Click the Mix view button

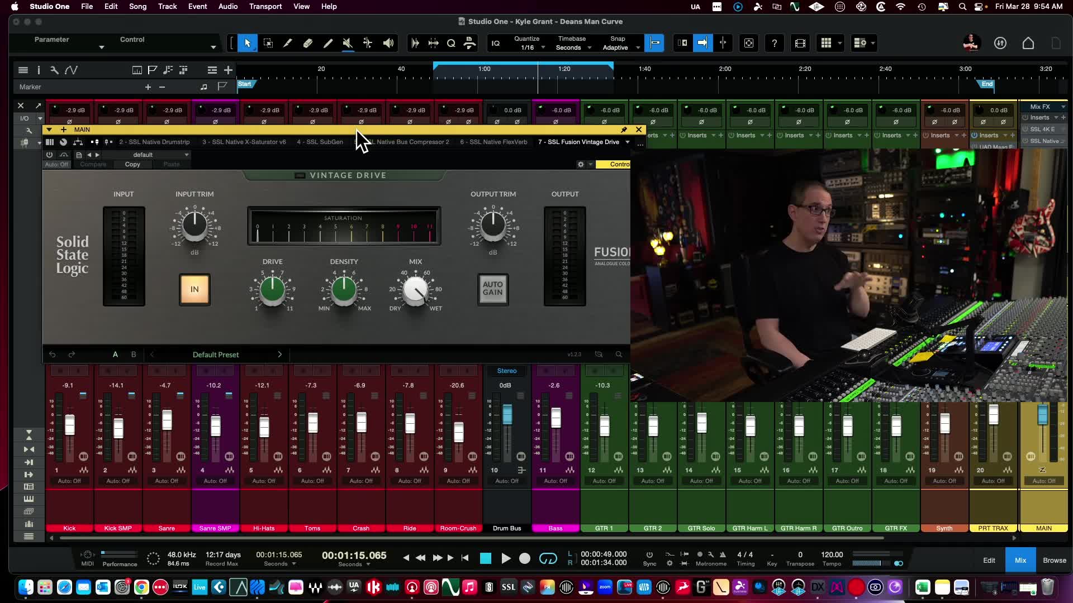(1020, 560)
